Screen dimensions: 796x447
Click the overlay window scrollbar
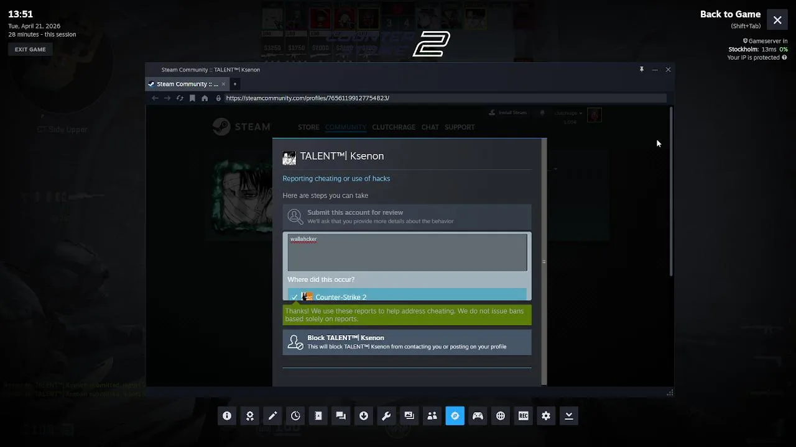(x=671, y=192)
